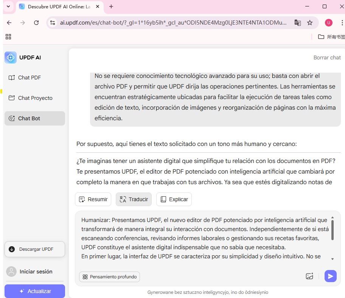The height and width of the screenshot is (298, 345).
Task: Bookmark this page with the star
Action: pos(310,23)
